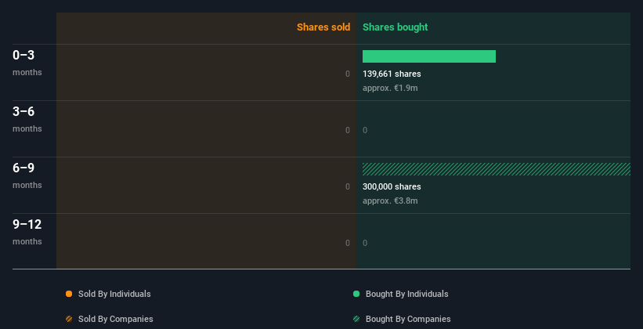Select the Bought By Individuals legend label
Viewport: 643px width, 329px height.
[406, 294]
